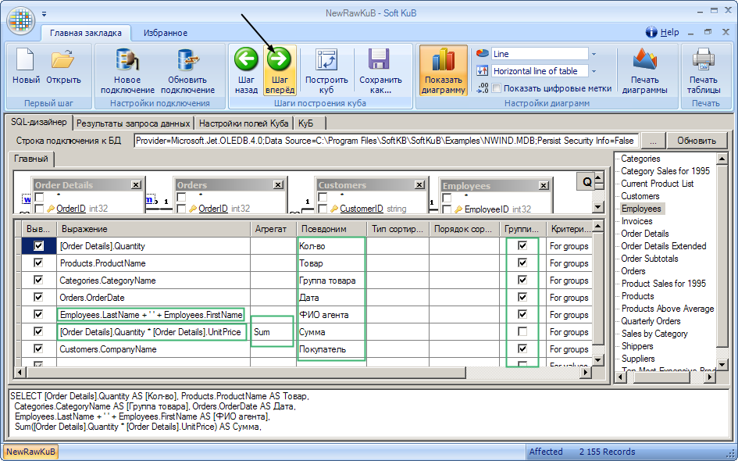Check grouping box for Сумма row
Viewport: 738px width, 461px height.
pos(522,331)
